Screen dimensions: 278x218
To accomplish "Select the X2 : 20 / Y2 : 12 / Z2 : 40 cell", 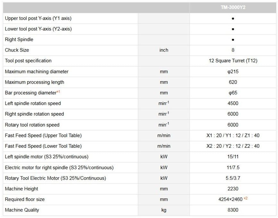I will click(x=233, y=146).
